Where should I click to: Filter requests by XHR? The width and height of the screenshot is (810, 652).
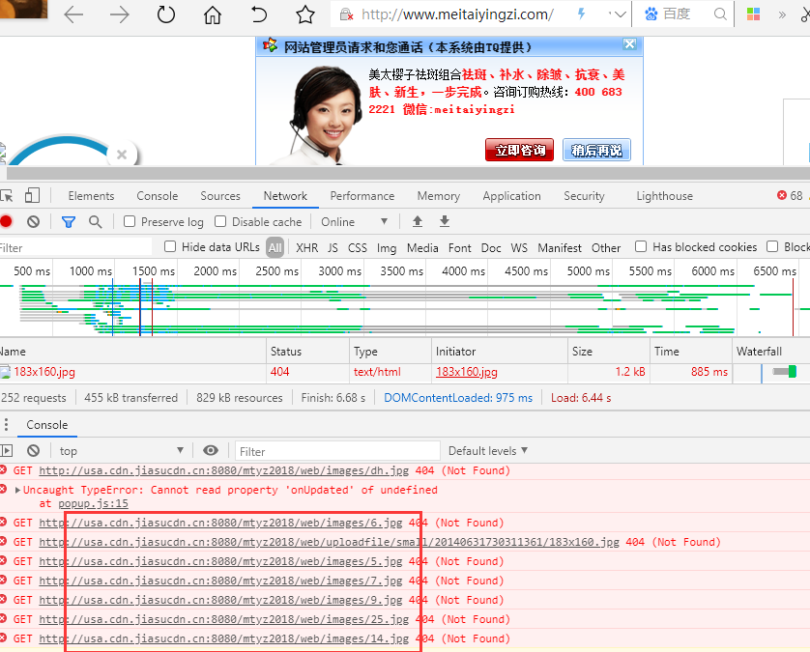point(306,248)
